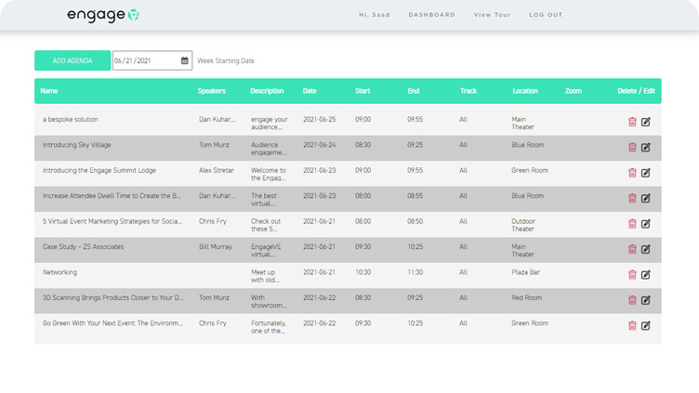The width and height of the screenshot is (699, 393).
Task: Edit the Networking agenda row
Action: pos(645,274)
